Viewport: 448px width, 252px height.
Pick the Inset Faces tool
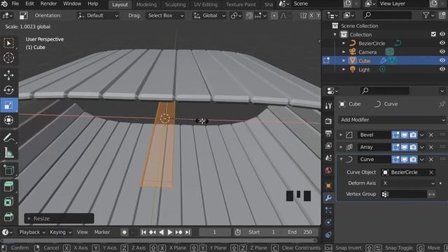tap(8, 202)
